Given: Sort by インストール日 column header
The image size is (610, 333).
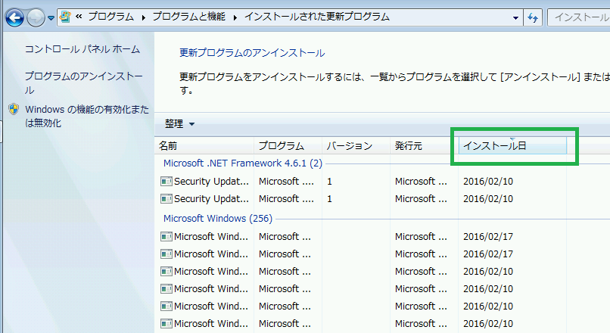Looking at the screenshot, I should pyautogui.click(x=512, y=146).
